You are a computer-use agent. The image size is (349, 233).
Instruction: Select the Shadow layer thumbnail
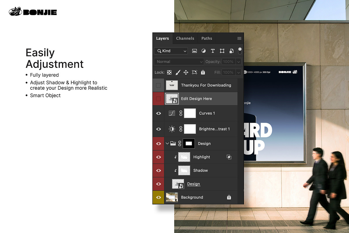[x=184, y=170]
